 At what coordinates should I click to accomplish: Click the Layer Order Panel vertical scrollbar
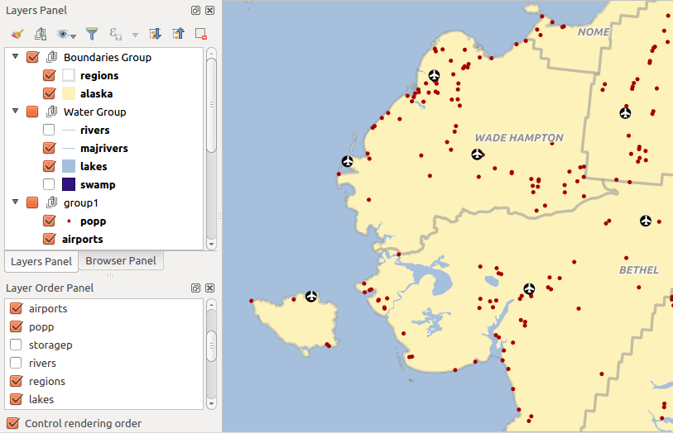[211, 345]
